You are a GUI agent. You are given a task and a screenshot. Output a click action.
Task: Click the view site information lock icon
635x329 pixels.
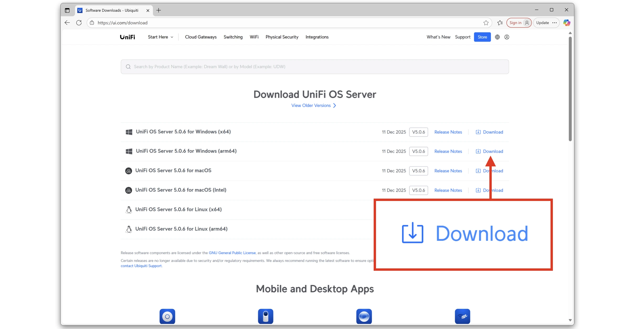click(92, 23)
